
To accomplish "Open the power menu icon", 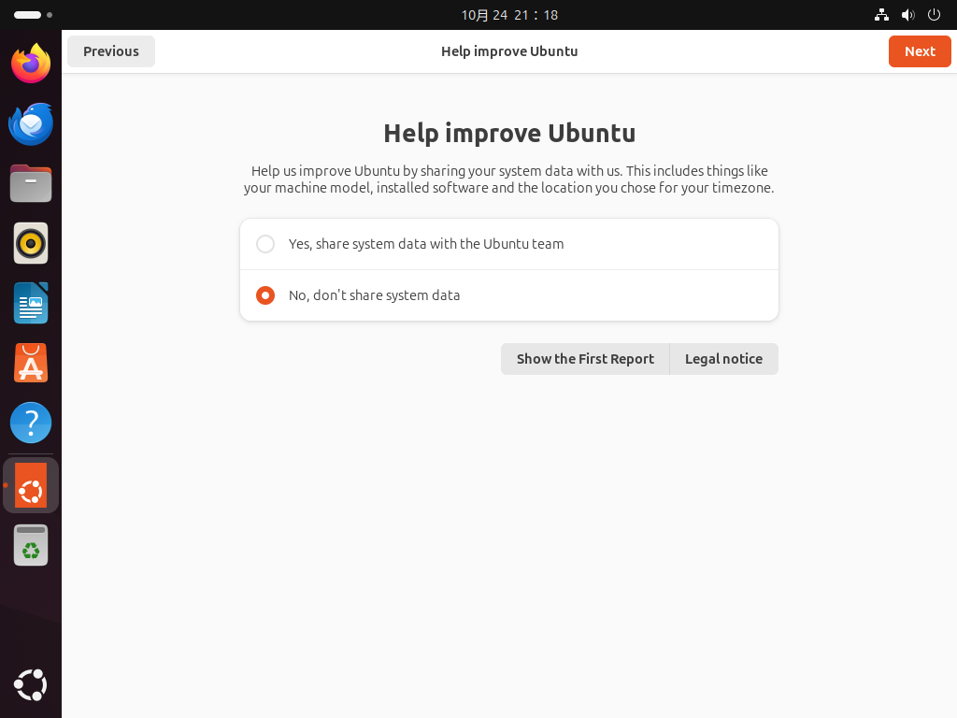I will (x=934, y=15).
